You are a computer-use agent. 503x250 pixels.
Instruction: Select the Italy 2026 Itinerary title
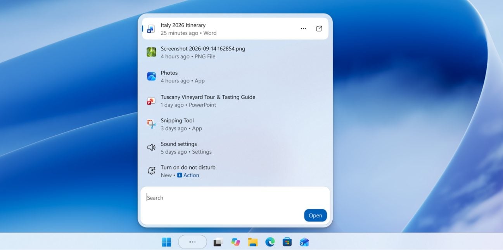(183, 25)
